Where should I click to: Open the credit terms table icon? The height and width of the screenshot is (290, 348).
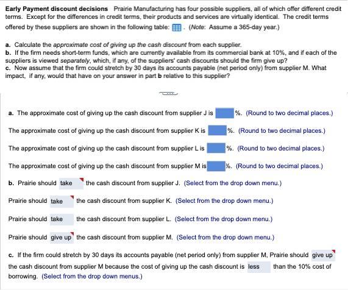click(177, 28)
